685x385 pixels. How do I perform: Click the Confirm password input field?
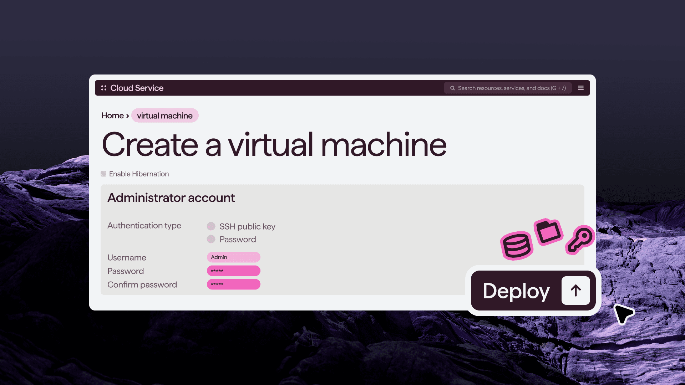233,284
